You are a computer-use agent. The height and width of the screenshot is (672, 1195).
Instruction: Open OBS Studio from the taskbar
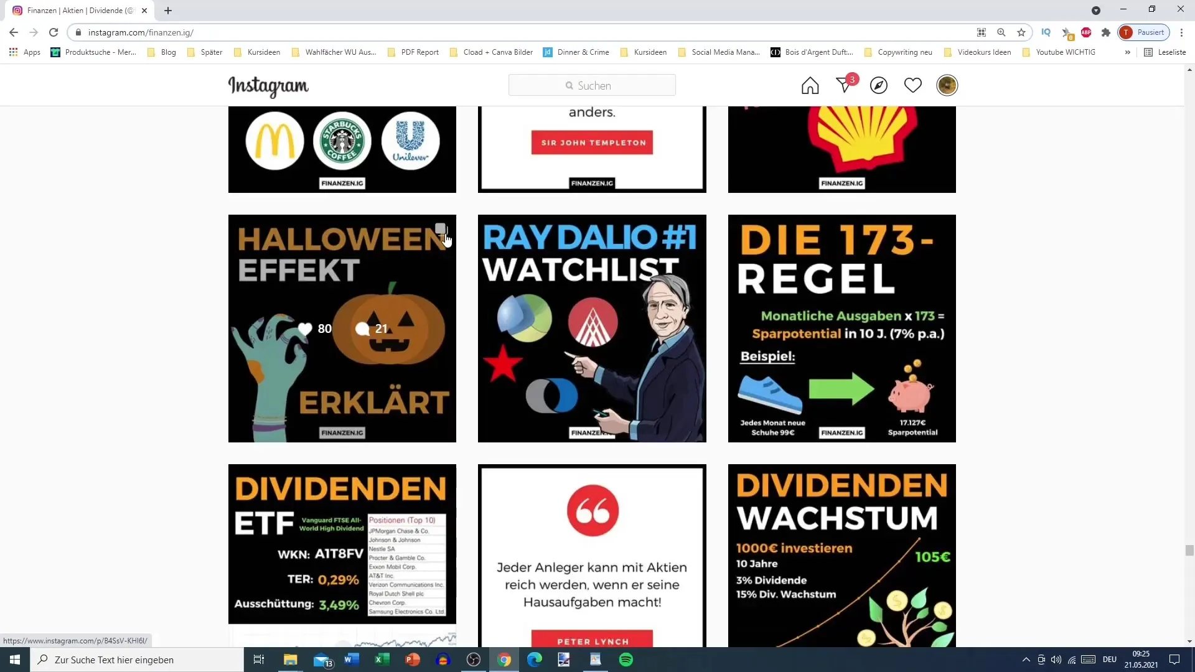click(x=474, y=660)
